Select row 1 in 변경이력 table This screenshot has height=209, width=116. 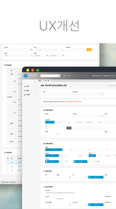pyautogui.click(x=14, y=163)
